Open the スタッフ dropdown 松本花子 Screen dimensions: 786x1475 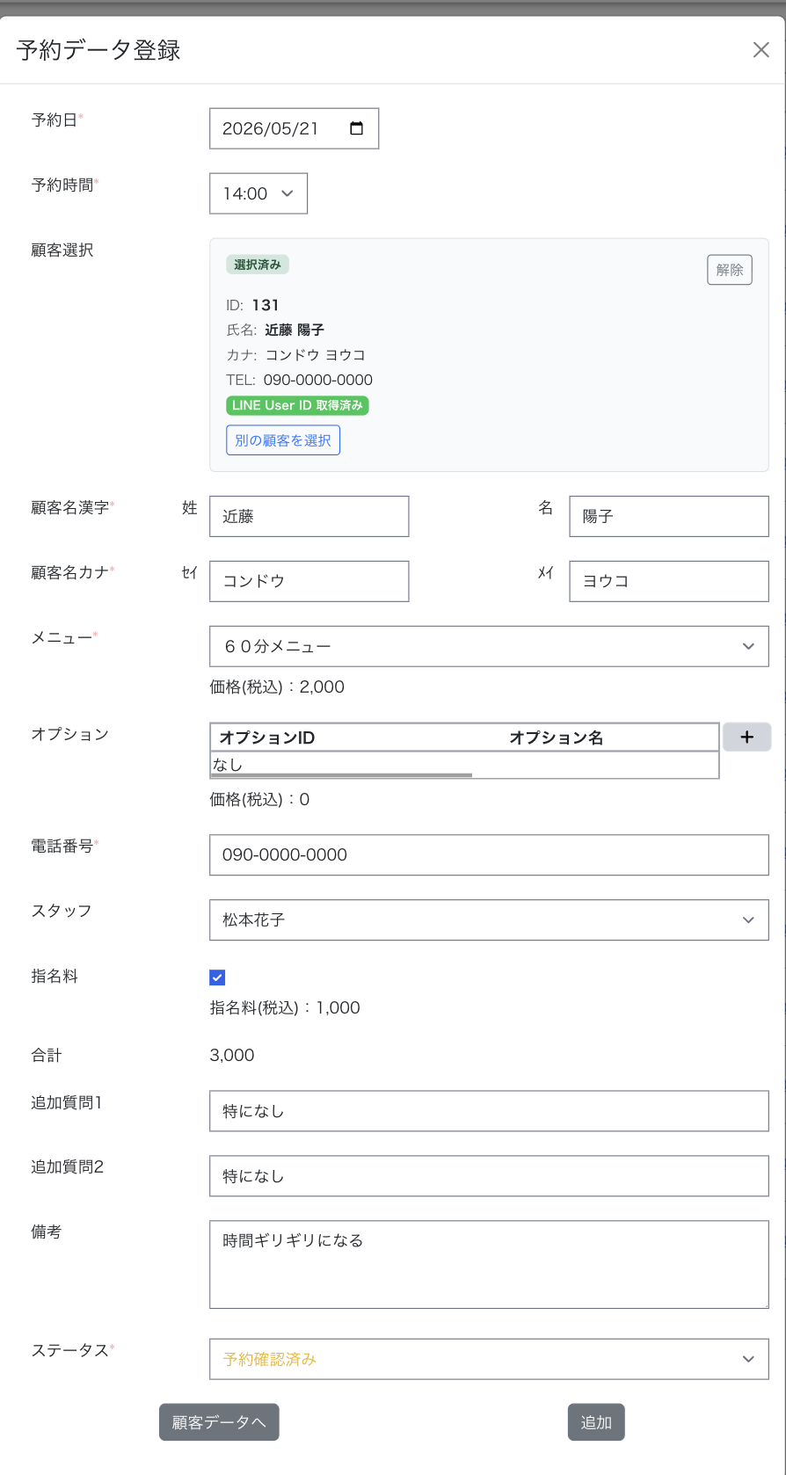tap(489, 920)
